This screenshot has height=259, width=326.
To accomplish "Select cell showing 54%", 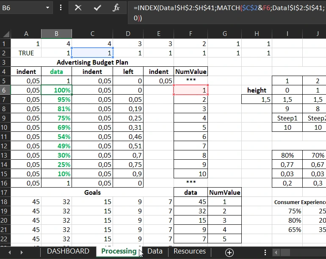I will pyautogui.click(x=57, y=136).
